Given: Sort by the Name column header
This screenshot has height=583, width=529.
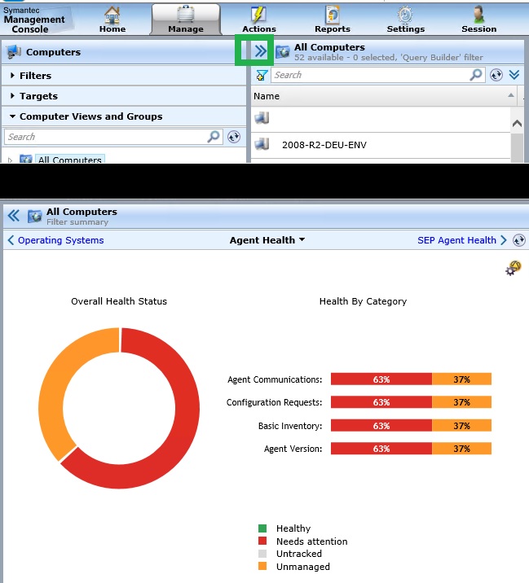Looking at the screenshot, I should pos(384,96).
